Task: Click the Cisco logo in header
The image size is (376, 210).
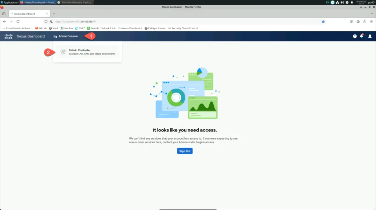Action: (8, 36)
